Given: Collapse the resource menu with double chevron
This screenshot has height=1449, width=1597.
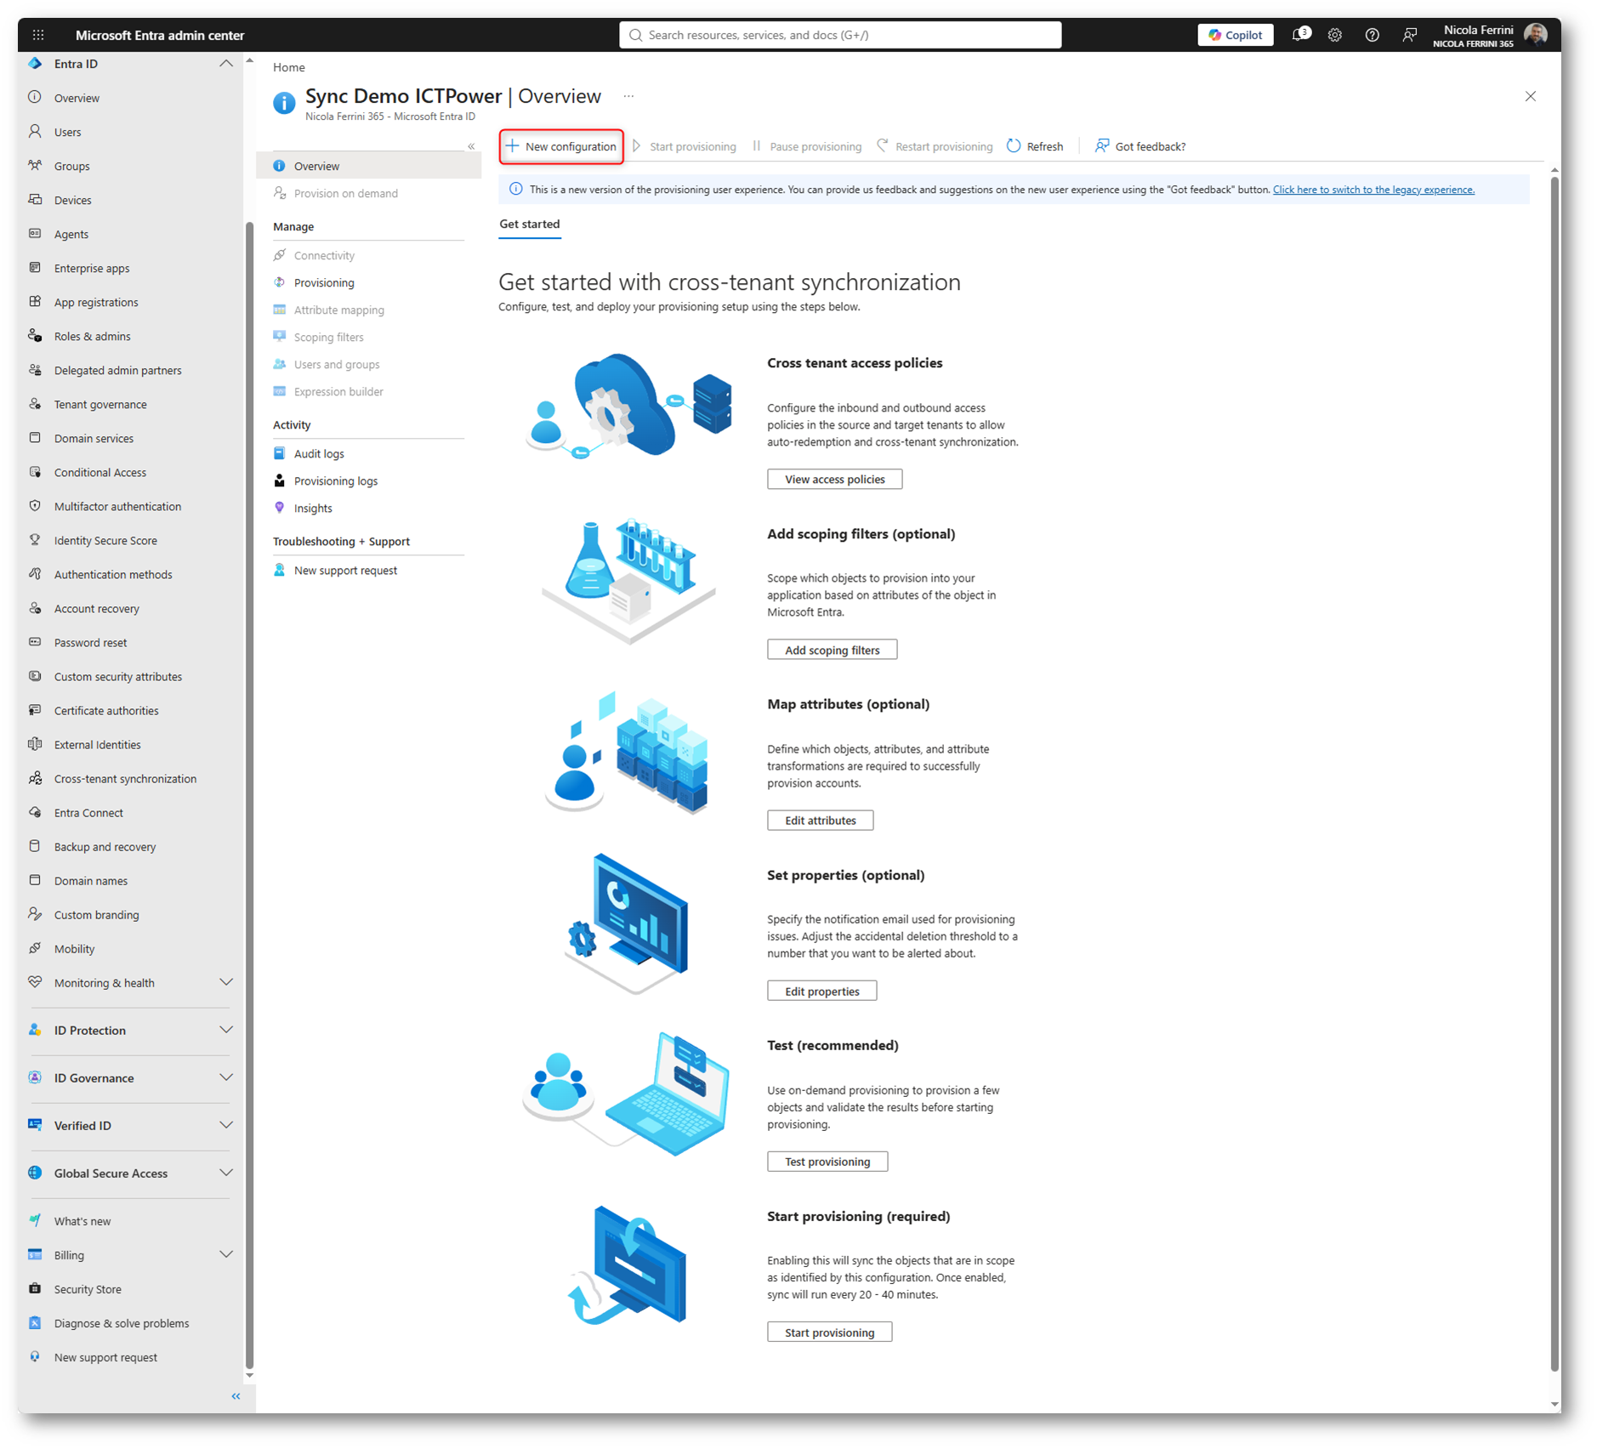Looking at the screenshot, I should point(471,146).
